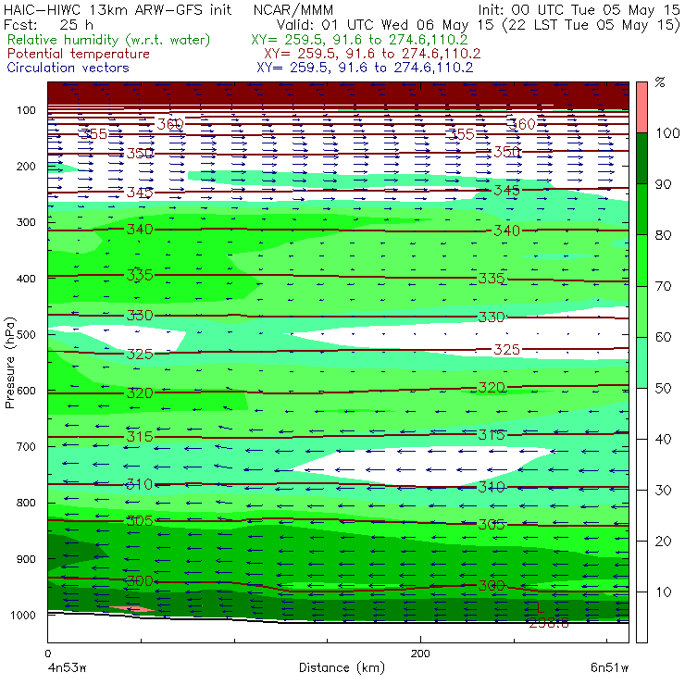Click the '70' colorbar label
Image resolution: width=685 pixels, height=685 pixels.
pyautogui.click(x=663, y=286)
